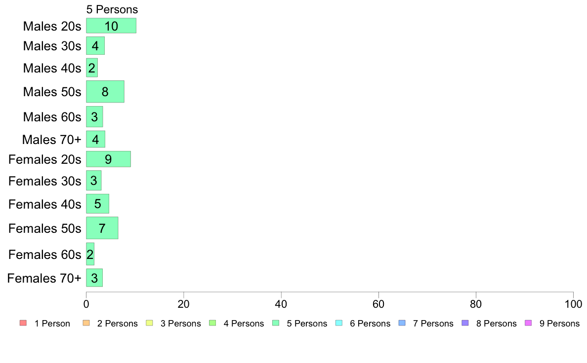Toggle the 5 Persons legend entry

(300, 324)
